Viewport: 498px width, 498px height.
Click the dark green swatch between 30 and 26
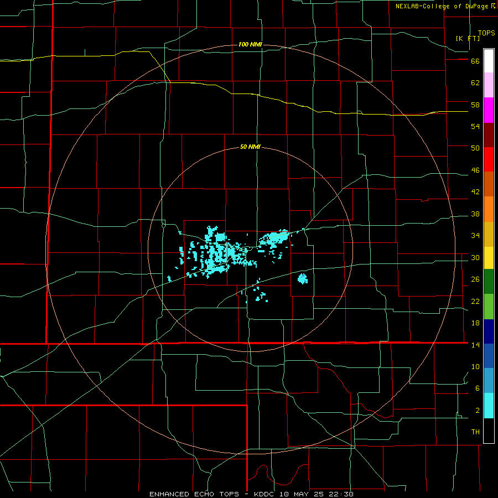489,282
